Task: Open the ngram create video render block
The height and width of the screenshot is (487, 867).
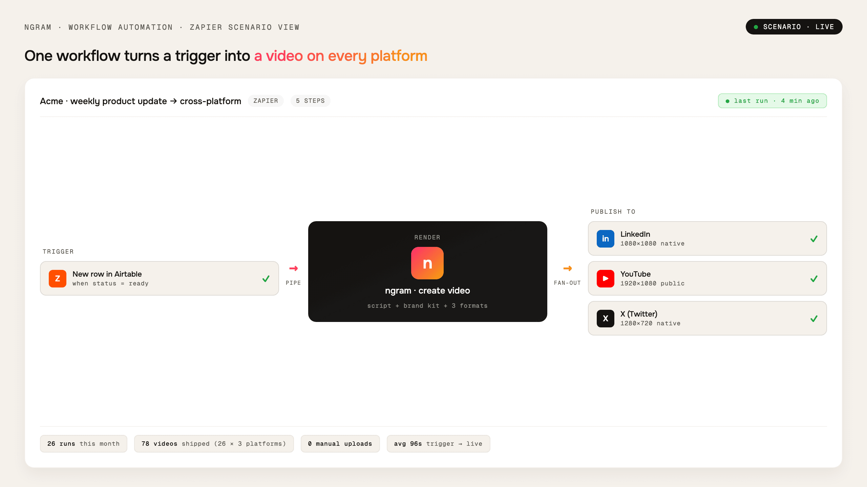Action: tap(428, 272)
